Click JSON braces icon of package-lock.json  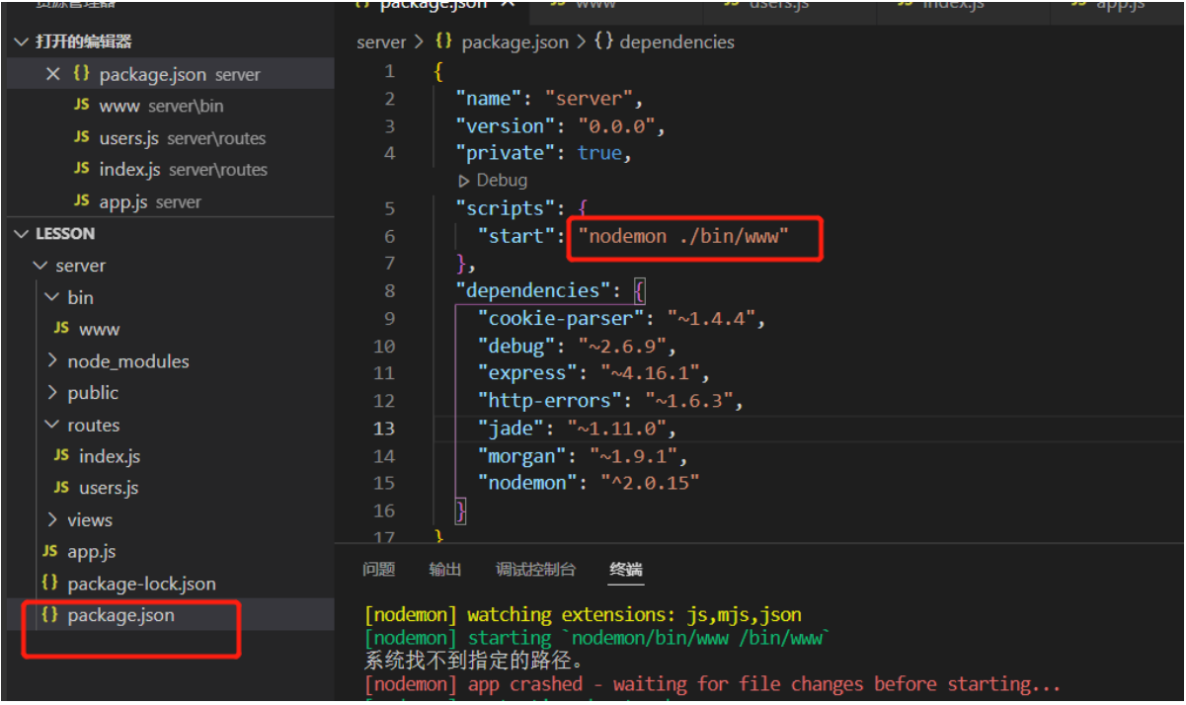click(x=50, y=583)
